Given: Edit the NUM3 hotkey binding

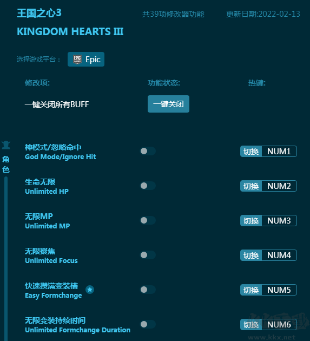Looking at the screenshot, I should pos(279,220).
